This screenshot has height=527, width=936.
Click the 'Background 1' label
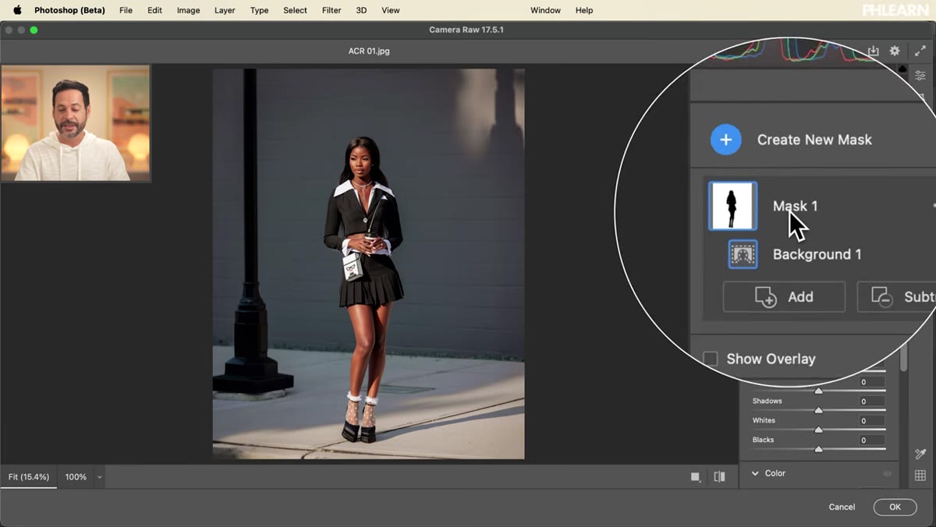(817, 254)
